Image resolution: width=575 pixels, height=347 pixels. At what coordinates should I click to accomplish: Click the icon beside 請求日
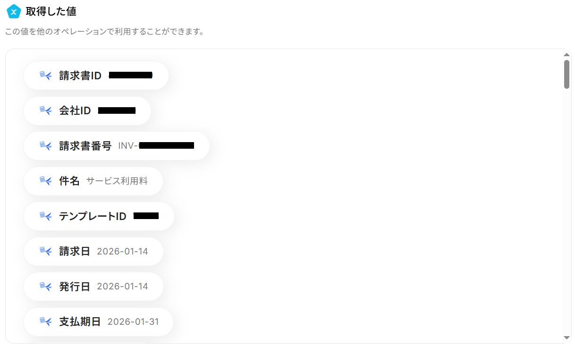click(x=45, y=251)
